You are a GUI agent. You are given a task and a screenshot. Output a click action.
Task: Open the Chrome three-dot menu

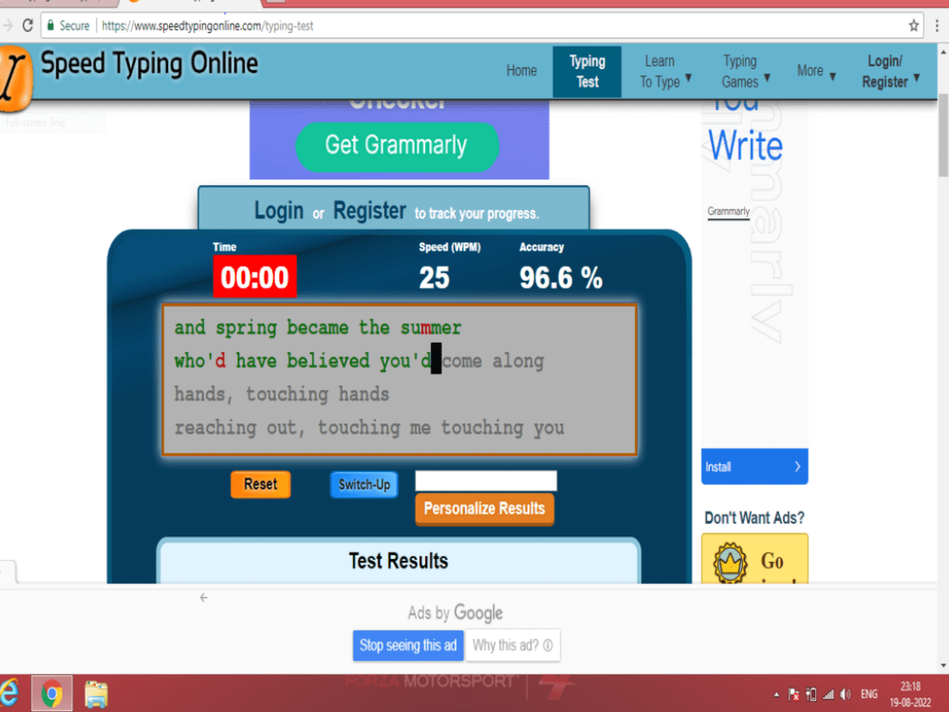point(937,26)
